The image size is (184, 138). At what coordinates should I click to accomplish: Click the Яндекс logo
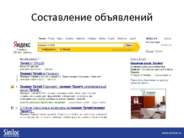[x=22, y=44]
